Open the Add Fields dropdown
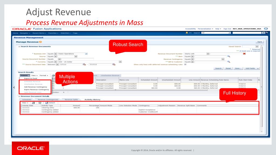This screenshot has height=155, width=276. tap(251, 68)
